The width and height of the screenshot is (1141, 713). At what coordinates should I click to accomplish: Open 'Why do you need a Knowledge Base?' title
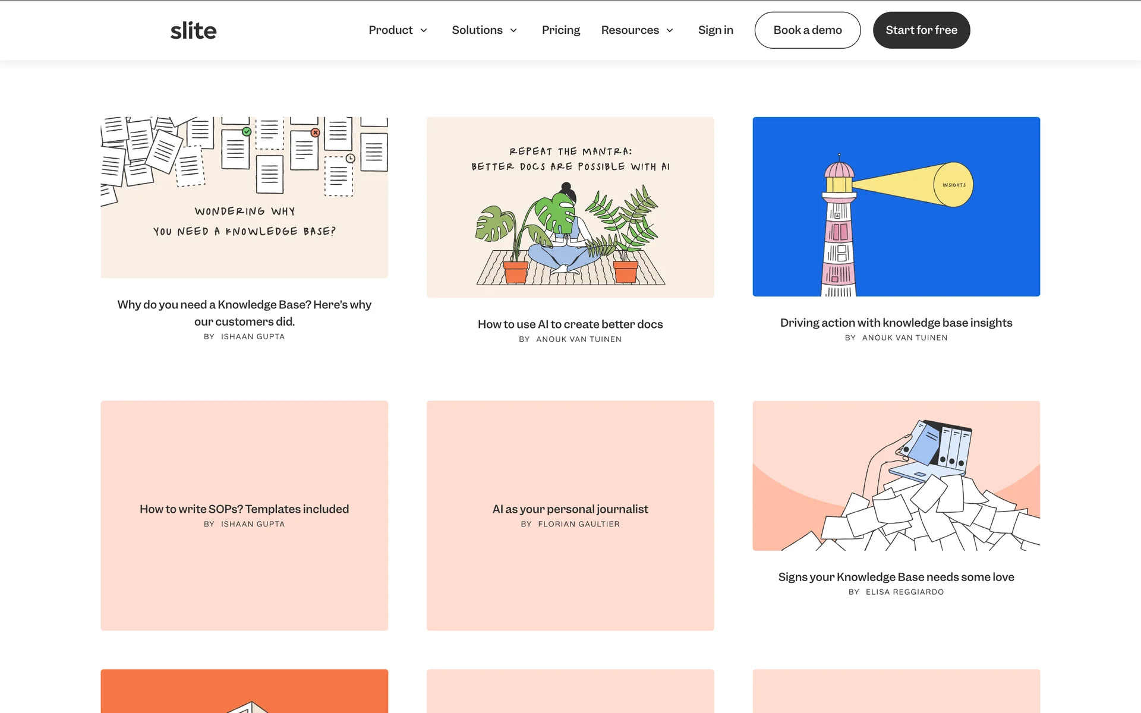[x=244, y=313]
